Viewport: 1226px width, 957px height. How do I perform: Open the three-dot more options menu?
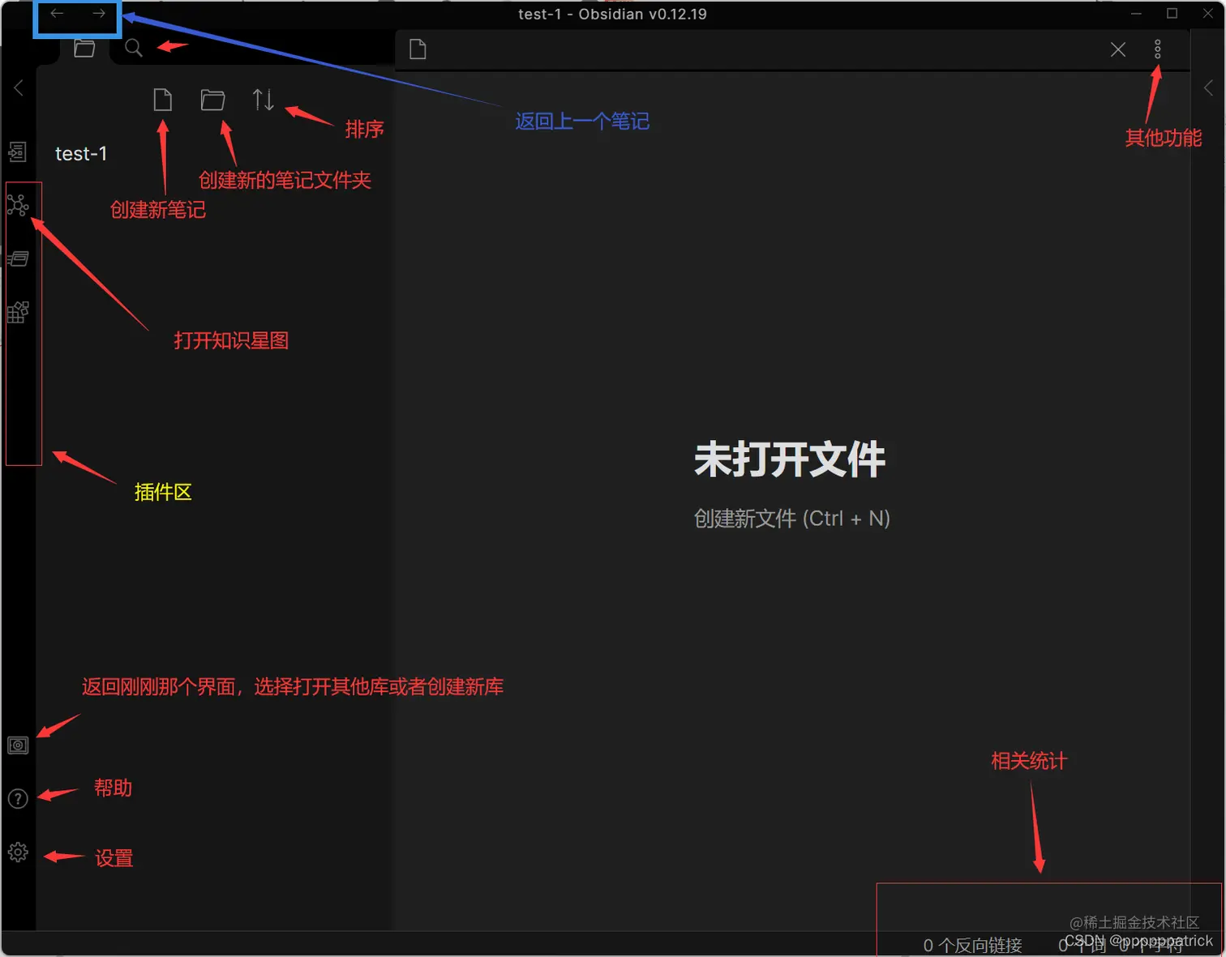pyautogui.click(x=1157, y=49)
